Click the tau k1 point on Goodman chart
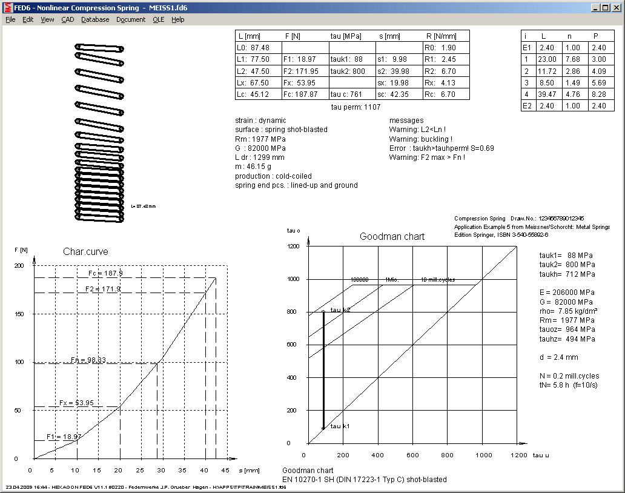This screenshot has height=493, width=625. 323,428
